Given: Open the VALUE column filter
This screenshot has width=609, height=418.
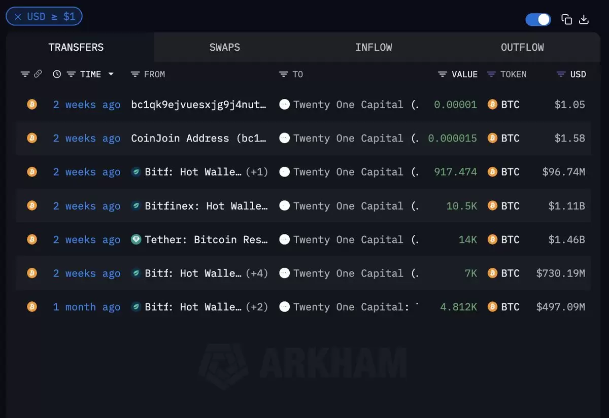Looking at the screenshot, I should 443,74.
